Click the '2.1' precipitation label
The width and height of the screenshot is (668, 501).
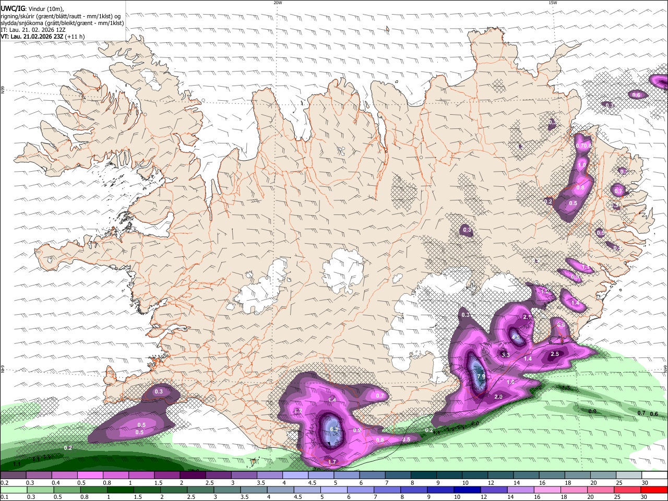(527, 317)
